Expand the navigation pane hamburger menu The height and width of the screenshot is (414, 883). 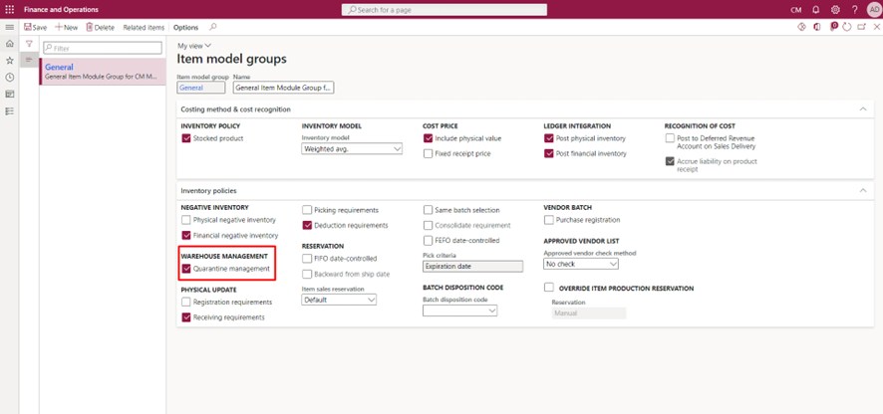click(9, 27)
